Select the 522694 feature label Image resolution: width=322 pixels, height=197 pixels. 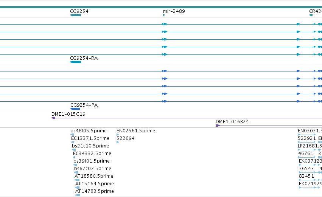[126, 138]
